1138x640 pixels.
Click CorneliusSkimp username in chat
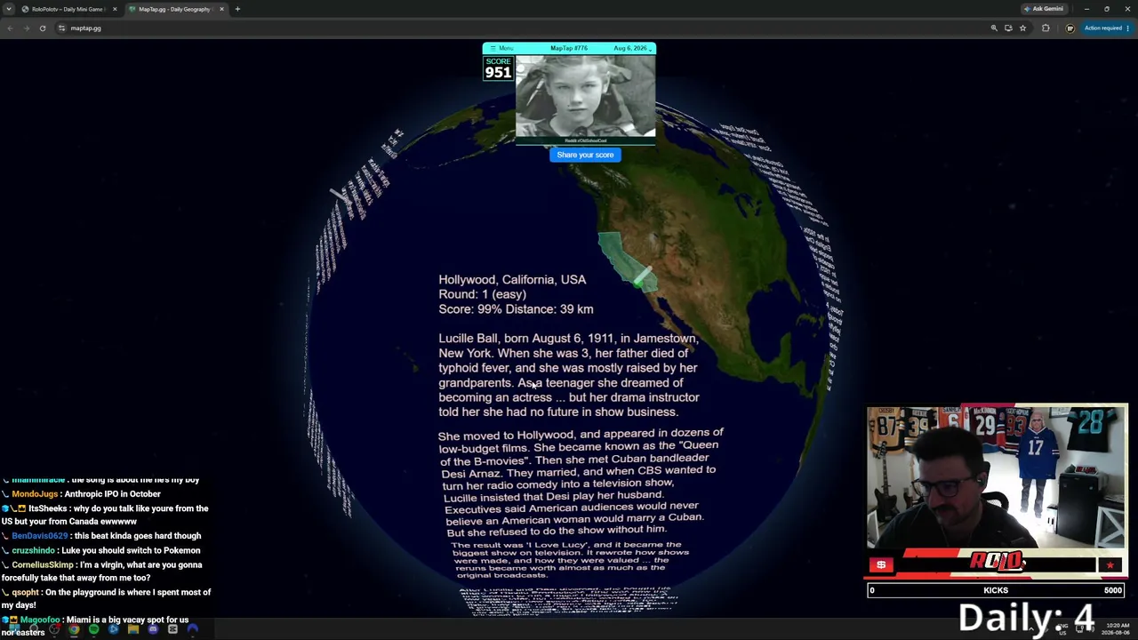[x=43, y=564]
